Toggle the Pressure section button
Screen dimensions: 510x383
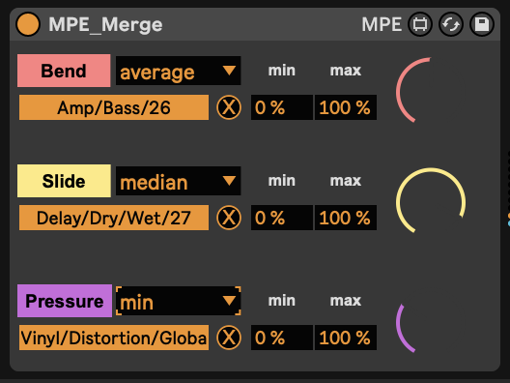(65, 301)
